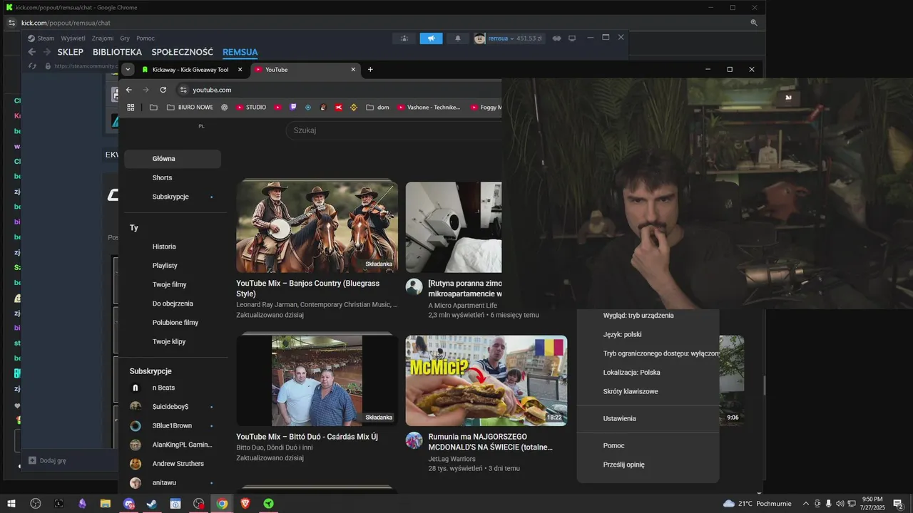Viewport: 913px width, 513px height.
Task: Select Główna in YouTube sidebar
Action: point(173,159)
